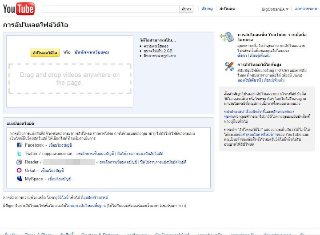Click the Facebook icon
320x235 pixels.
click(x=19, y=145)
